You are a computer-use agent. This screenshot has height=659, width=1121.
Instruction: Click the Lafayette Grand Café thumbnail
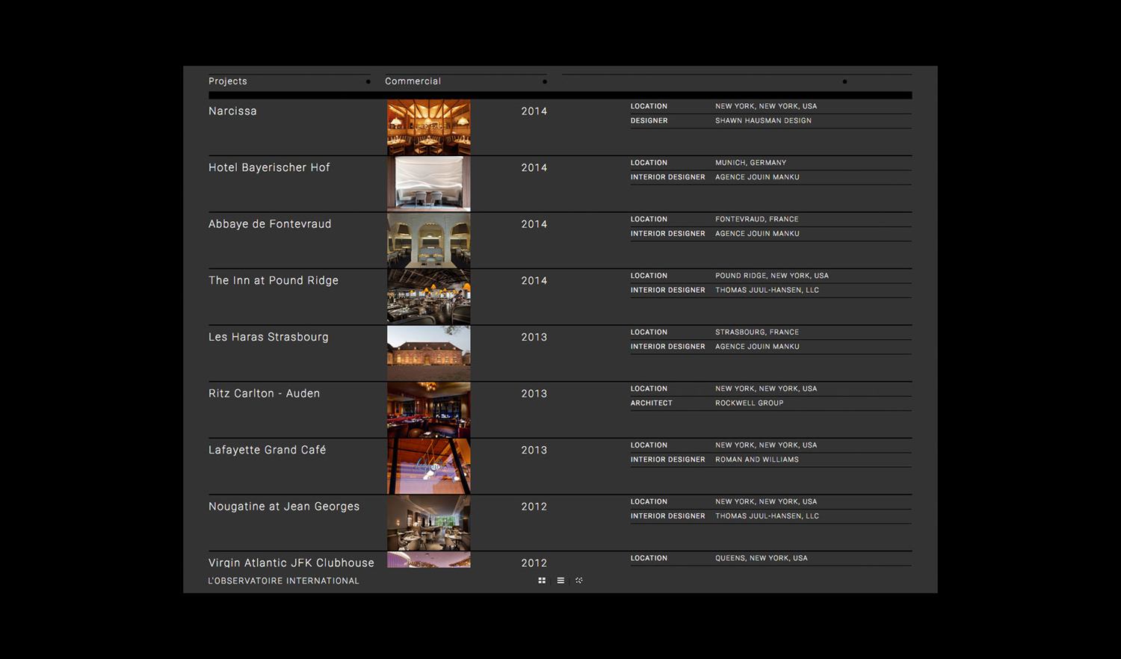click(429, 466)
